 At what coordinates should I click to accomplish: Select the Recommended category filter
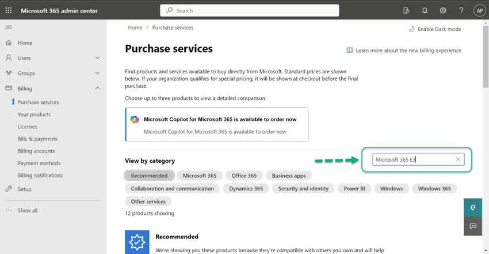[x=149, y=175]
